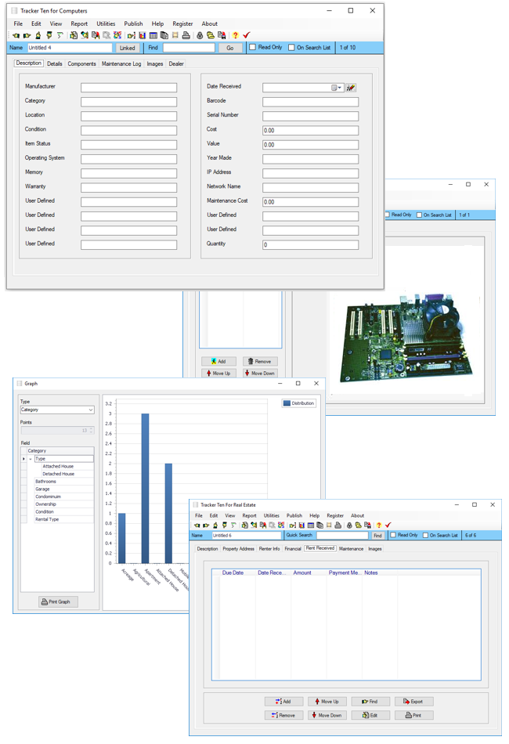Click the graph chart icon in Computers toolbar
Image resolution: width=509 pixels, height=744 pixels.
143,35
